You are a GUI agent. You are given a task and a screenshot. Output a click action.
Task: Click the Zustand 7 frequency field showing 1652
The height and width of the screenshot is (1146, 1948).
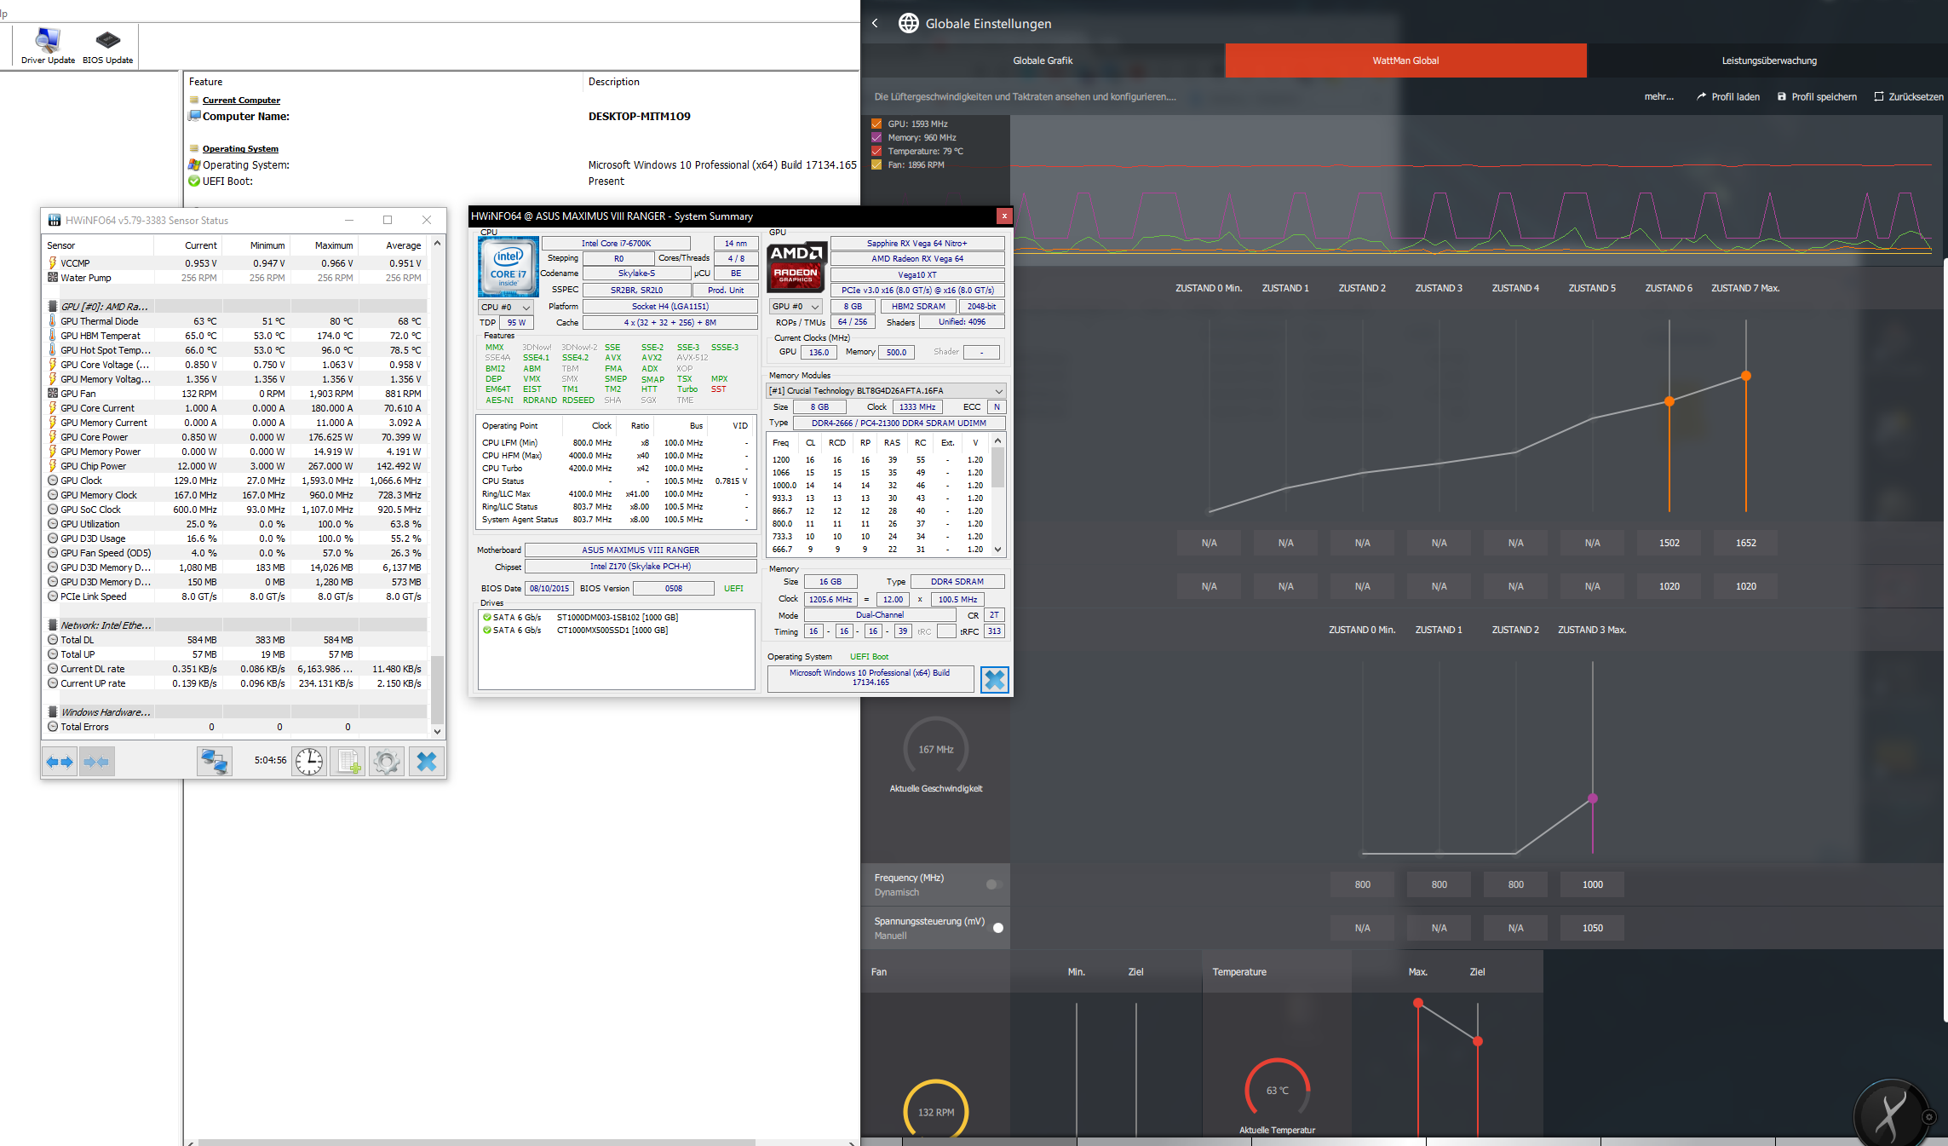[1745, 543]
